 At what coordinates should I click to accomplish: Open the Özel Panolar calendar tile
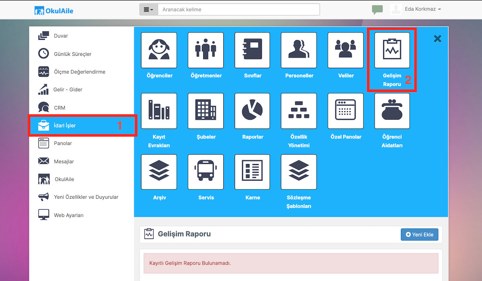(345, 111)
